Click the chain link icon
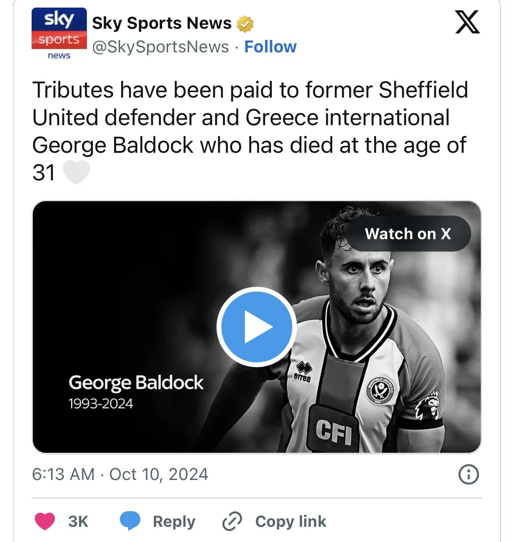514x542 pixels. coord(232,521)
